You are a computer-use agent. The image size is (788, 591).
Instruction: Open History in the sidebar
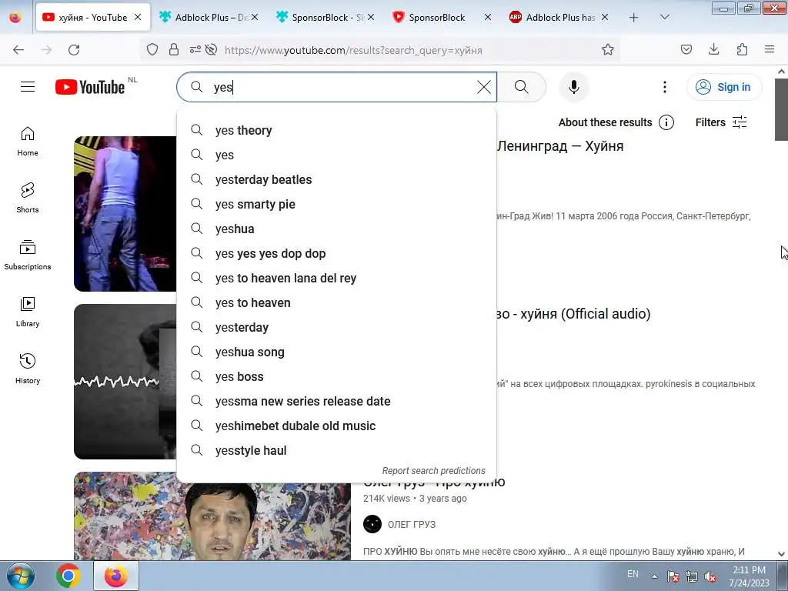tap(28, 369)
